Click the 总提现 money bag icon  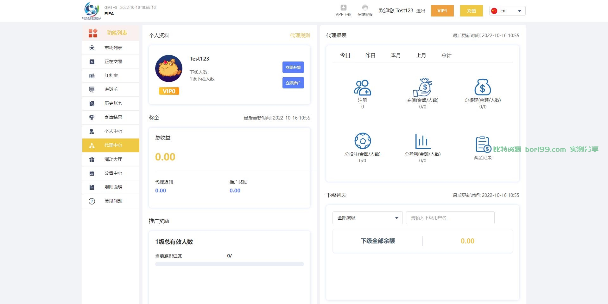click(x=483, y=87)
